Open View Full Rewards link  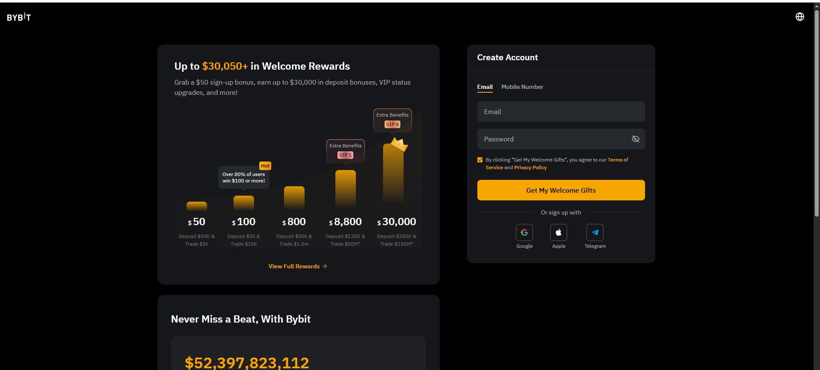[298, 266]
